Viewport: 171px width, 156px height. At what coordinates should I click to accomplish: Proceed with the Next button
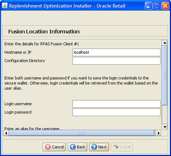tap(99, 147)
